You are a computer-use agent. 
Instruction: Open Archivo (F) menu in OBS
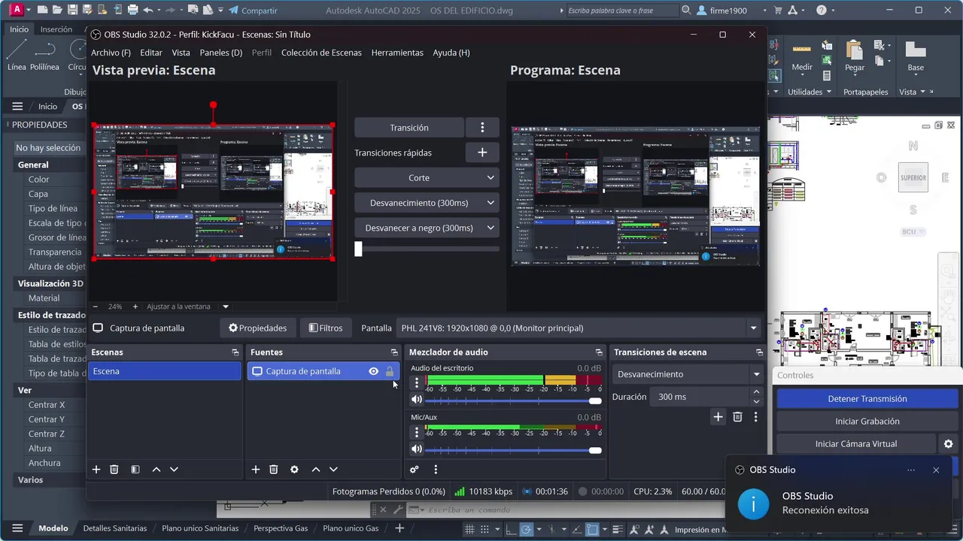point(111,53)
